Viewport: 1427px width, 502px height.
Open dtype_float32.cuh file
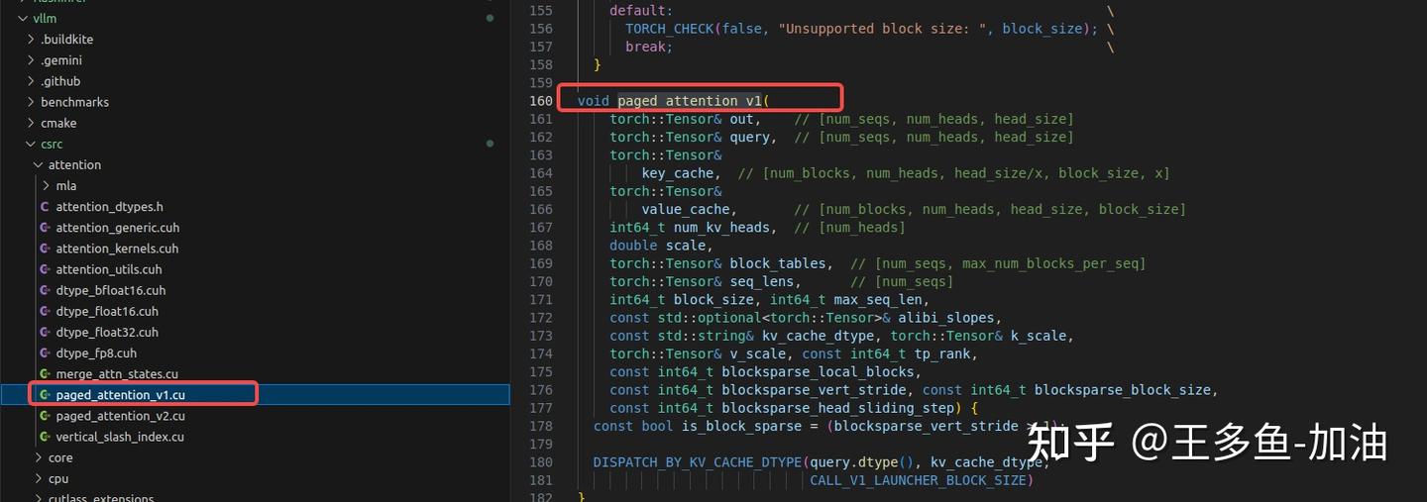[106, 332]
